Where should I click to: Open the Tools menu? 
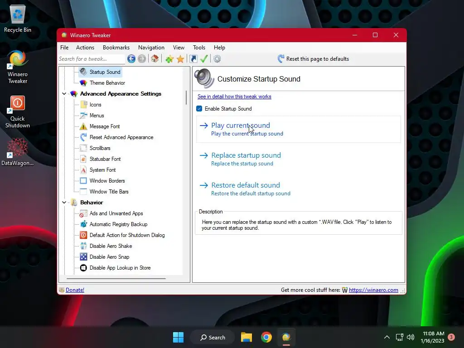[199, 47]
